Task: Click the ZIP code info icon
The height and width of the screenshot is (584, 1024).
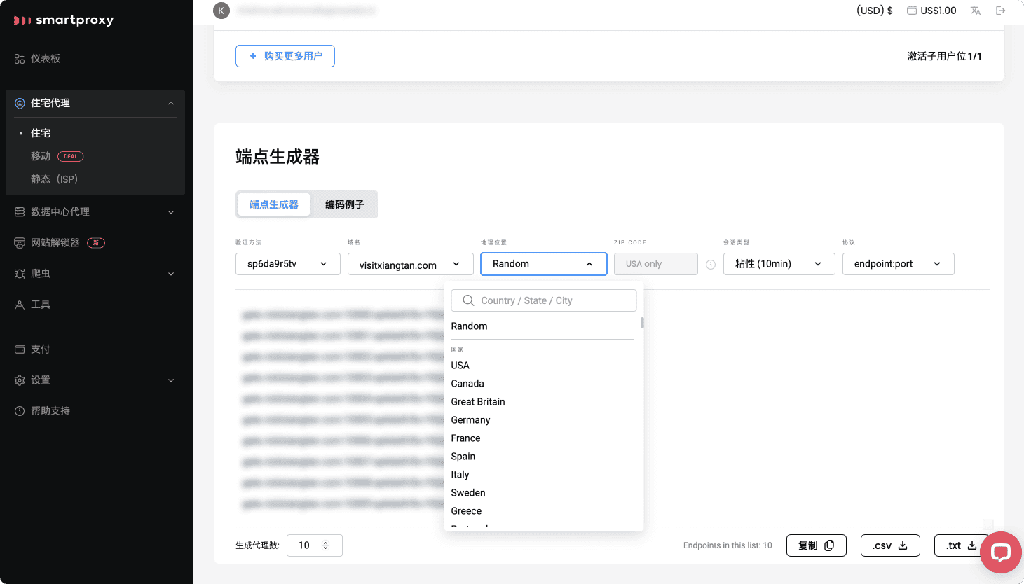Action: [711, 265]
